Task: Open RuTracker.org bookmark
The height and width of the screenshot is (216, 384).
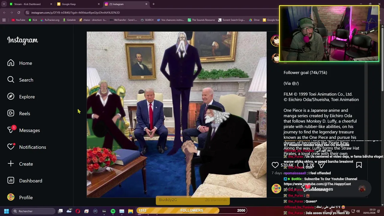Action: (x=49, y=20)
